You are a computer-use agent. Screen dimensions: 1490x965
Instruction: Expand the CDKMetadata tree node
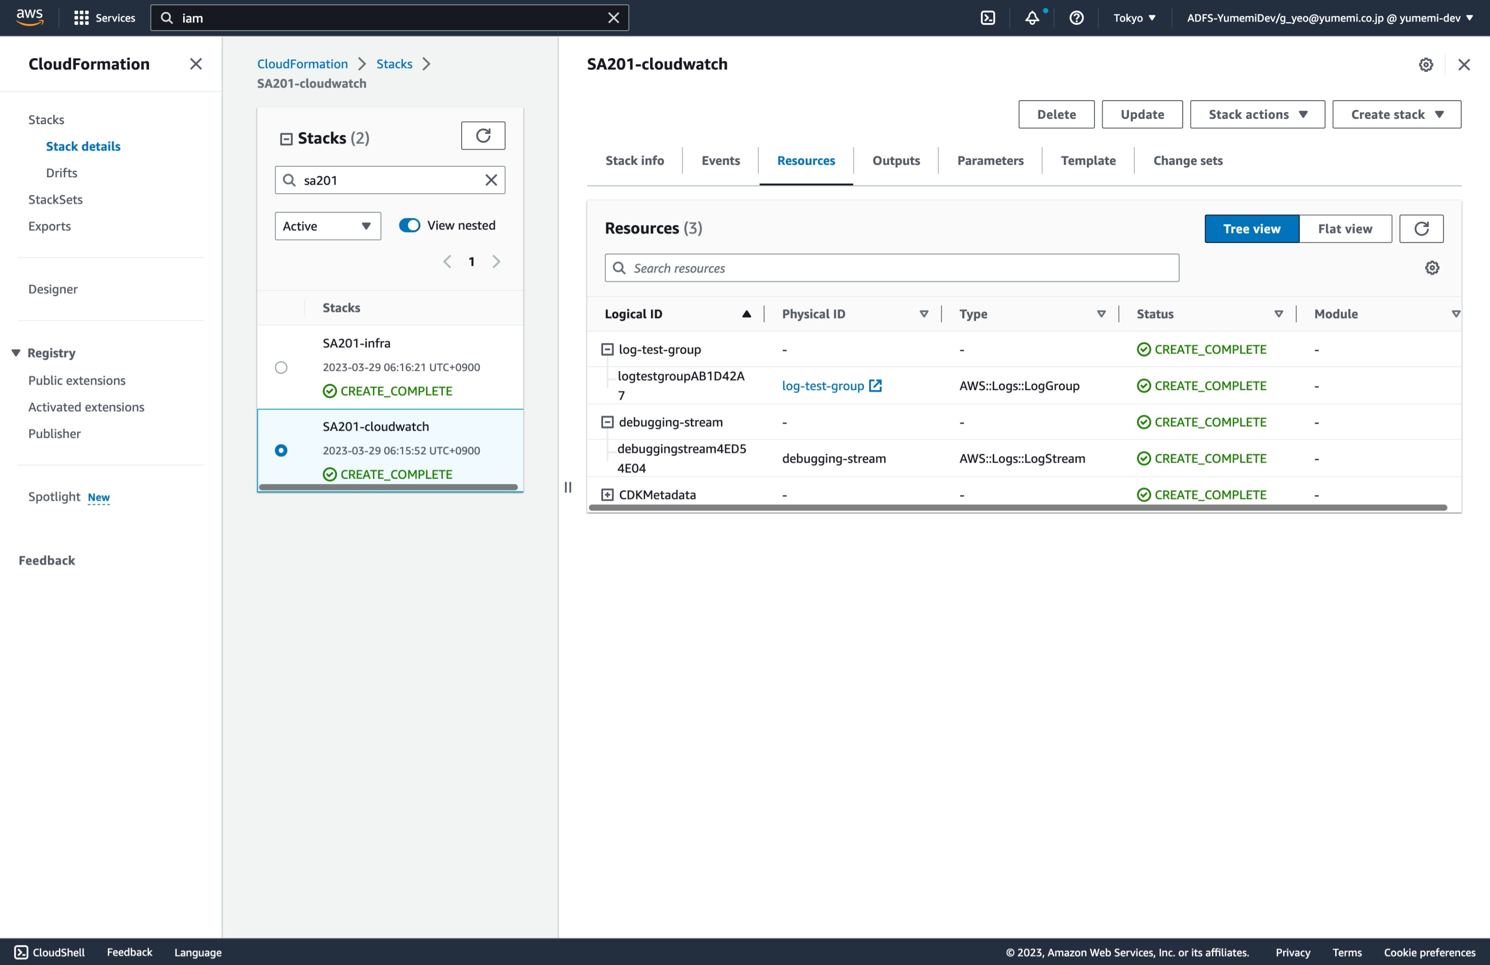pos(606,495)
